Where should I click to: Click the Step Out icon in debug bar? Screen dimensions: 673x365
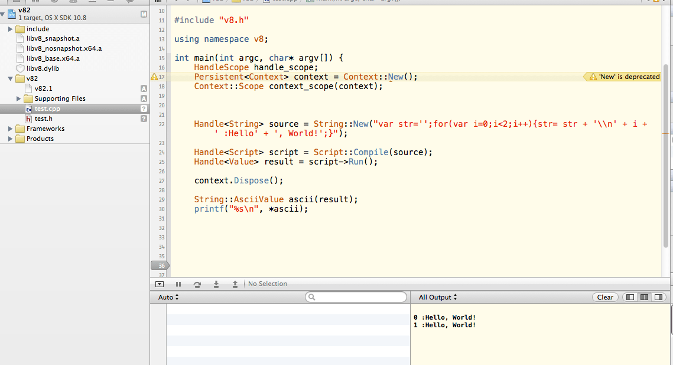point(235,284)
